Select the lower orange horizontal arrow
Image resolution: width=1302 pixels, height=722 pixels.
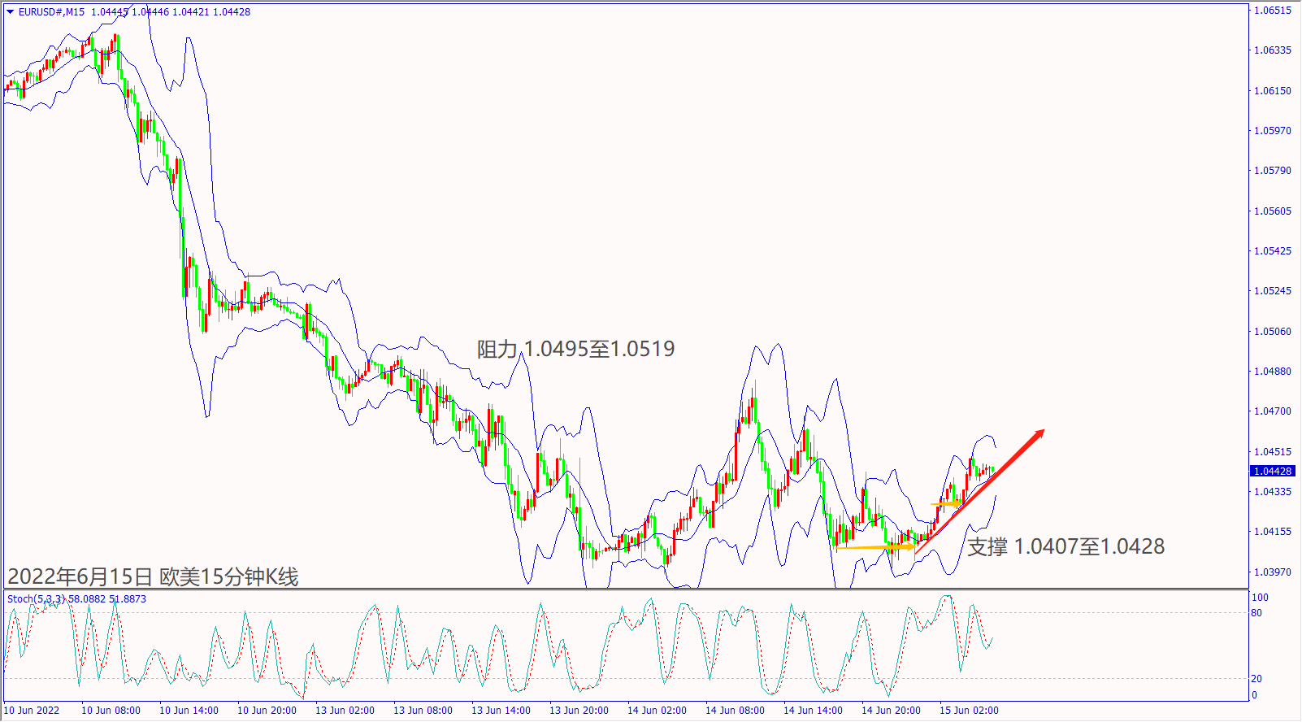click(875, 547)
